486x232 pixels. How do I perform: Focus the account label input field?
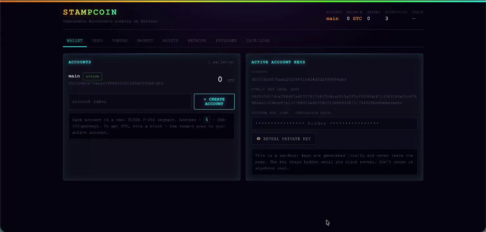[x=130, y=101]
